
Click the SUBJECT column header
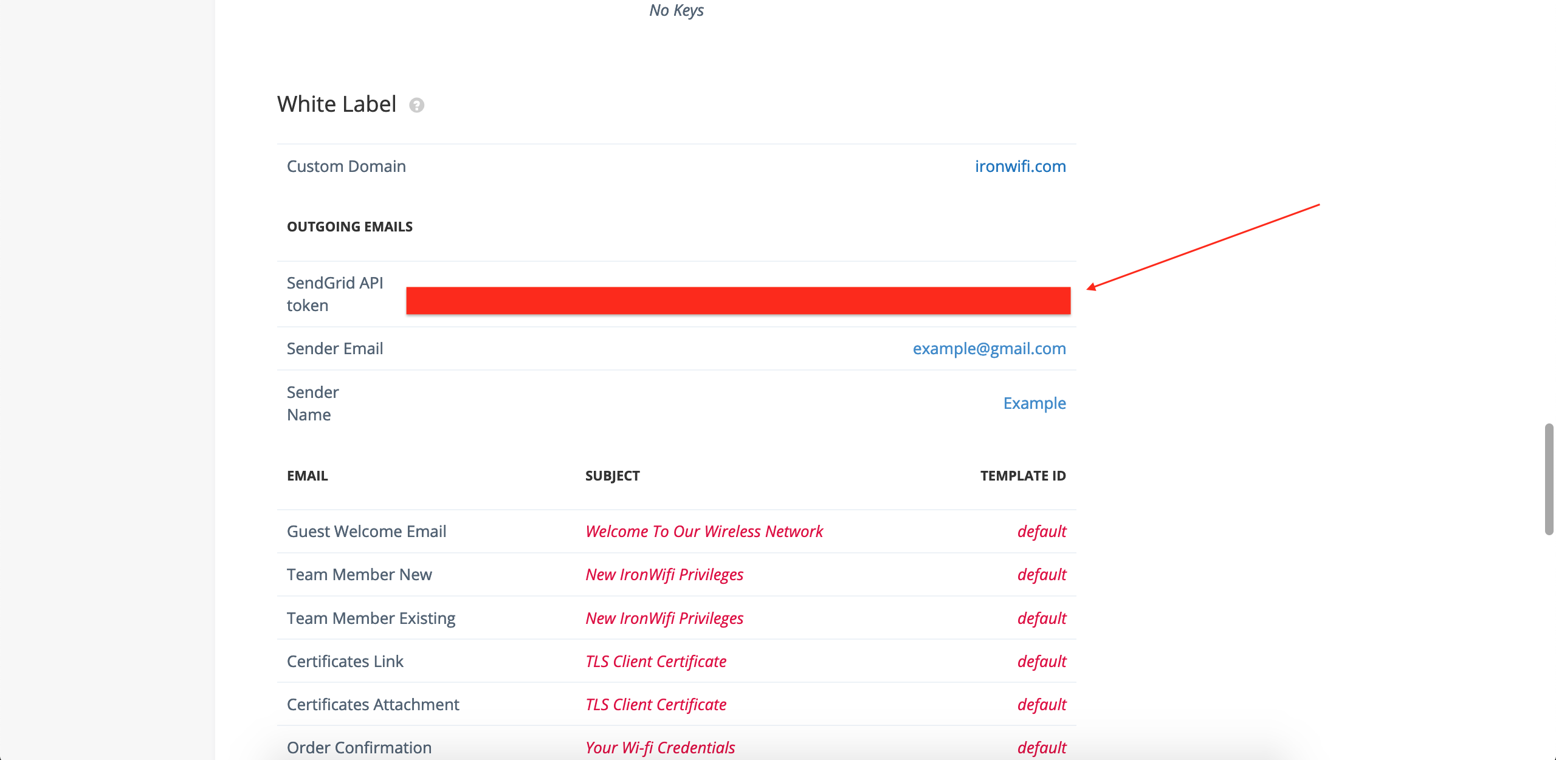click(x=612, y=476)
